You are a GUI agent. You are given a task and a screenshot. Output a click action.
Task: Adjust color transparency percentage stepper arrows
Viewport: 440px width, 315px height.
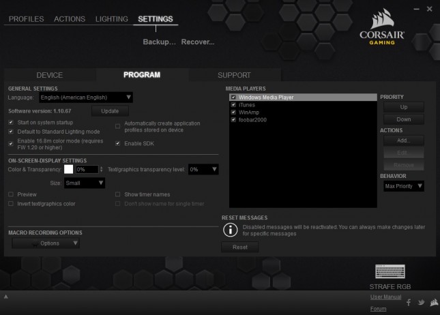tap(101, 169)
